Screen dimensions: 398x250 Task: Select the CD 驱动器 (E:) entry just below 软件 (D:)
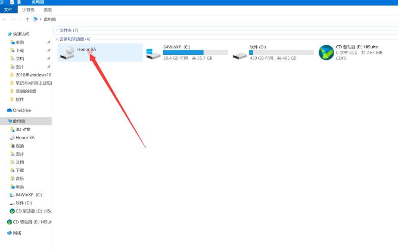(x=31, y=211)
